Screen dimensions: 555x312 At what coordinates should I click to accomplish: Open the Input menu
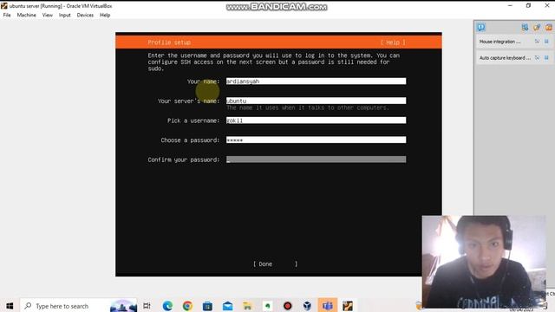[x=65, y=16]
